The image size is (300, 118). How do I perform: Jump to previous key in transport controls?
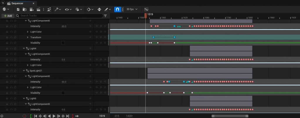tap(40, 116)
